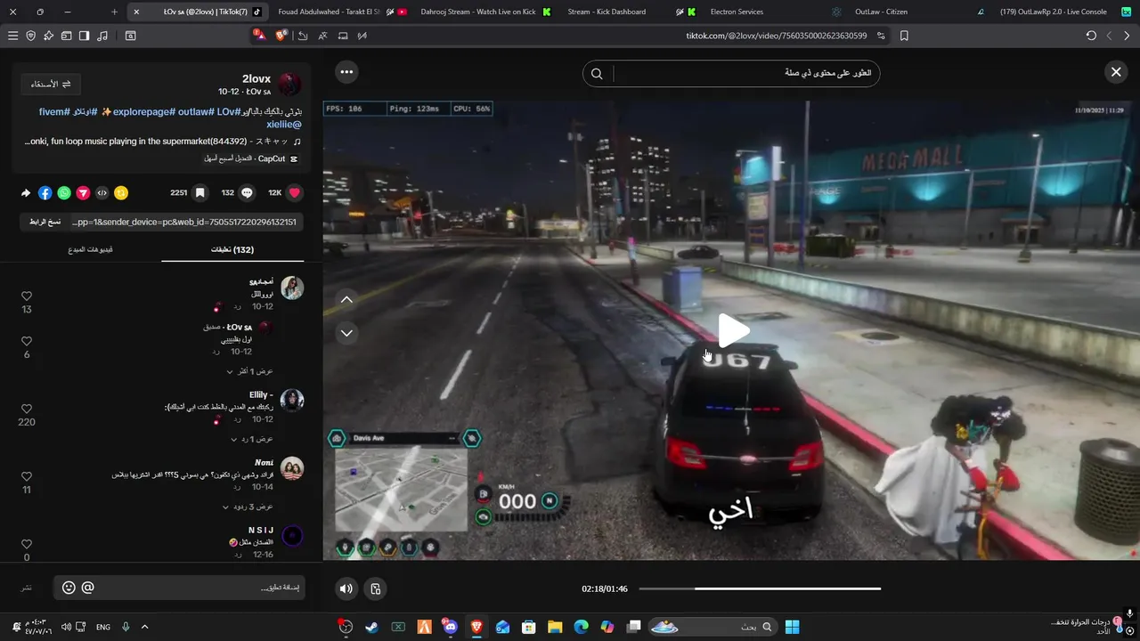Viewport: 1140px width, 641px height.
Task: Like the video with the heart icon
Action: coord(295,192)
